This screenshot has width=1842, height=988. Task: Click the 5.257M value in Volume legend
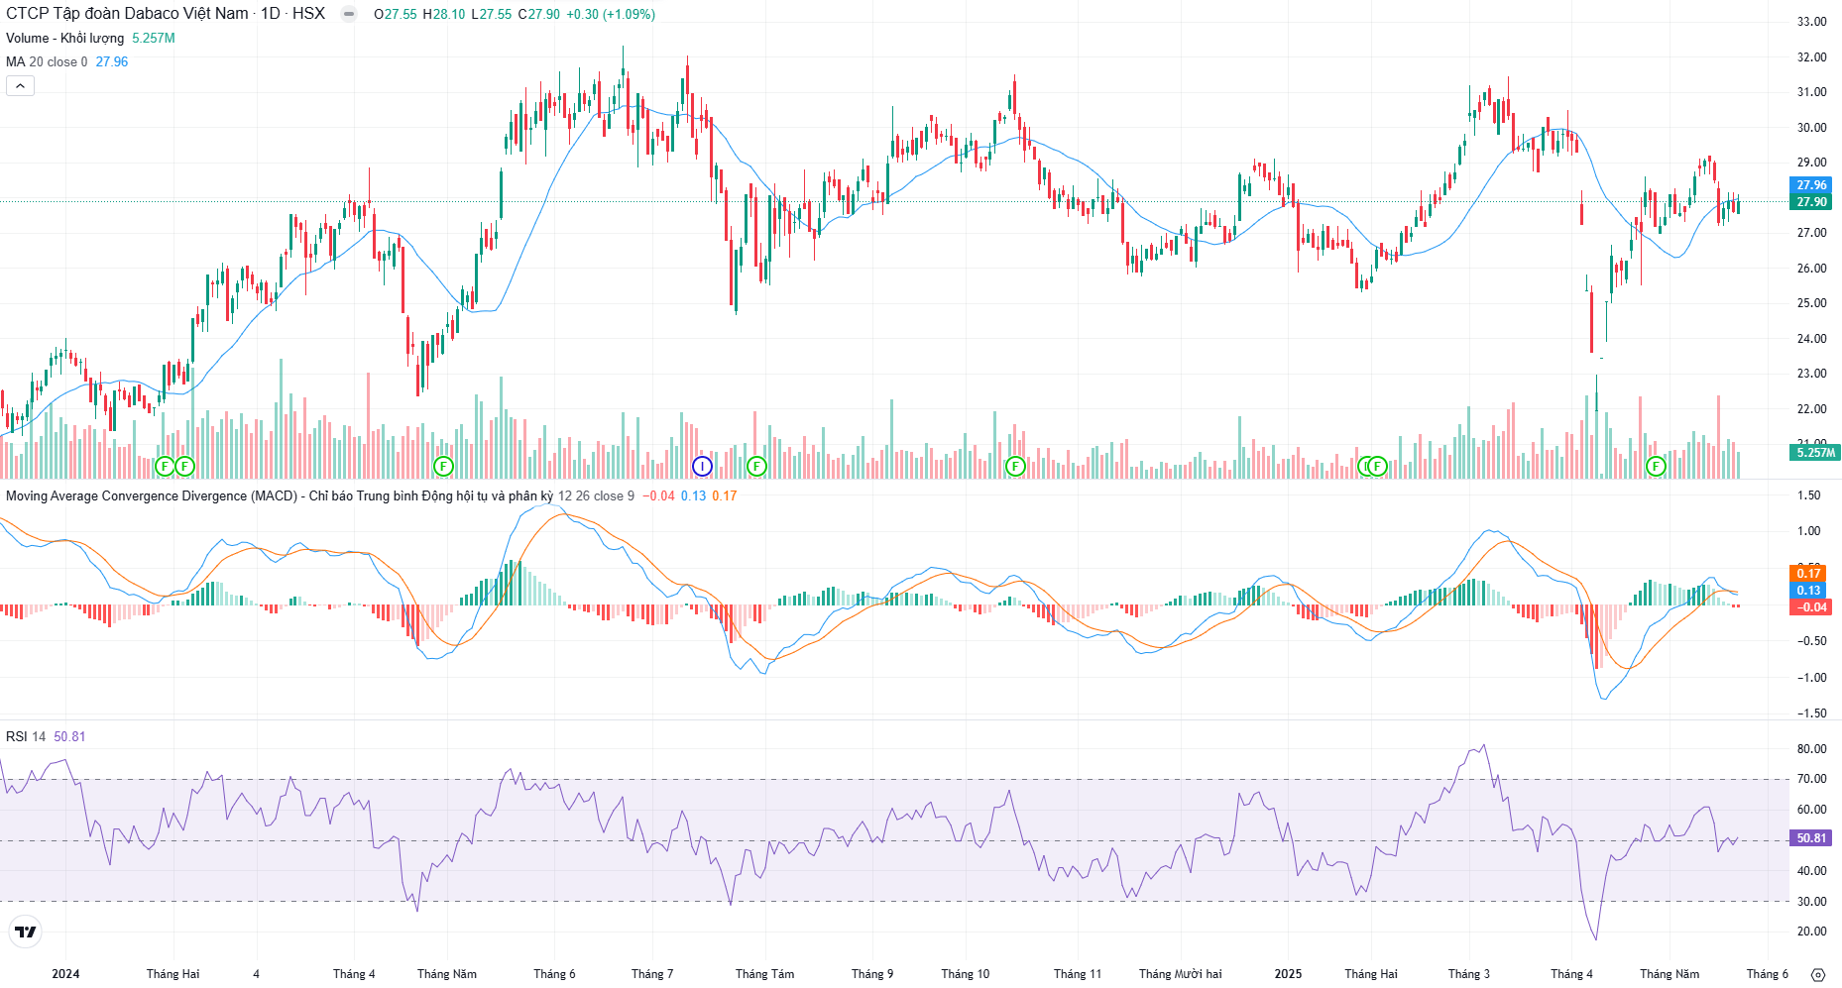[154, 38]
